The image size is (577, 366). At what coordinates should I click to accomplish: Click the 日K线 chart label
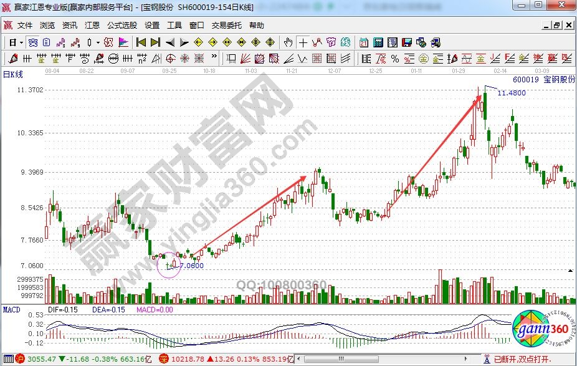(x=12, y=75)
